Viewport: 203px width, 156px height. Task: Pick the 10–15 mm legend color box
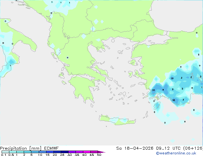(42, 152)
